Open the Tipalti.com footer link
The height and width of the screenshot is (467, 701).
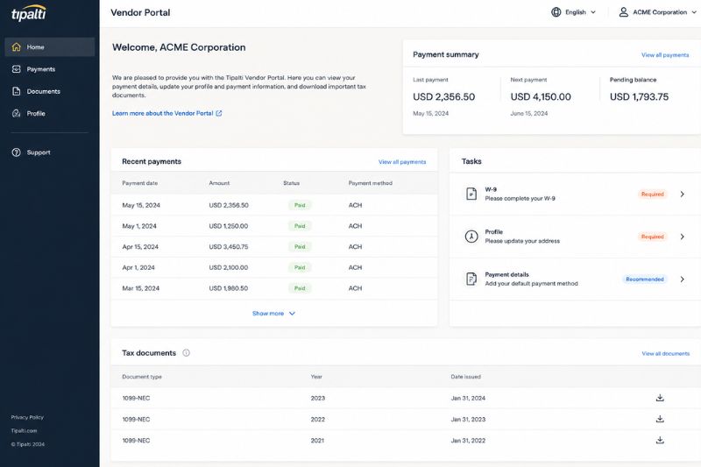pos(25,431)
